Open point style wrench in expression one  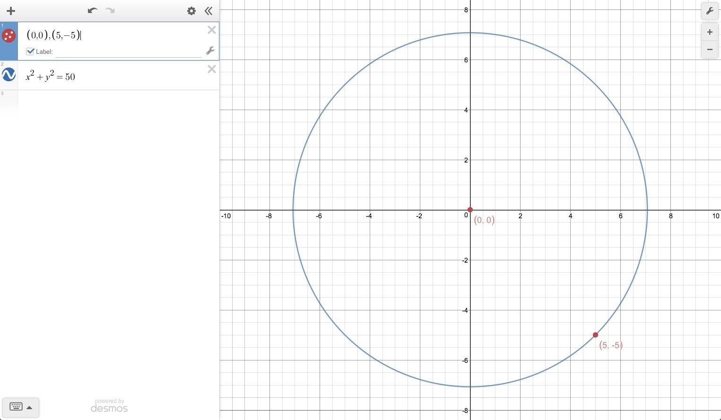click(x=210, y=51)
